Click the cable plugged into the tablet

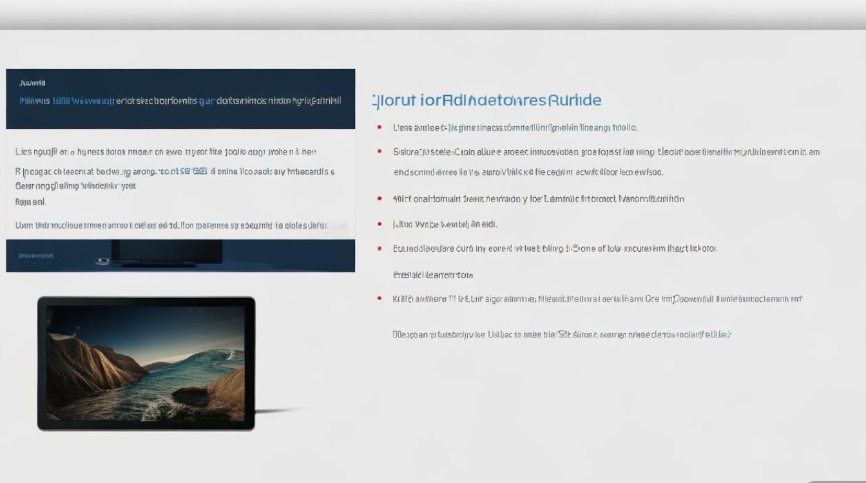[282, 410]
